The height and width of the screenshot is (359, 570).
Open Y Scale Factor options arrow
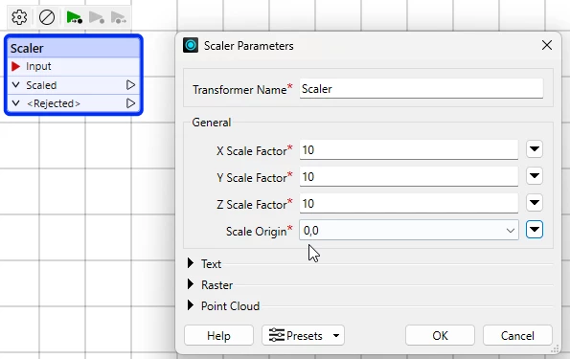(x=534, y=176)
